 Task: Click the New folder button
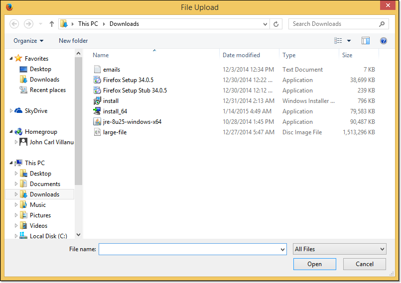pyautogui.click(x=73, y=41)
